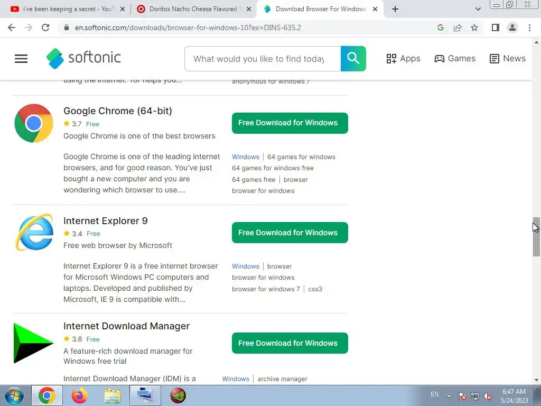Focus the 'What would you like to find' search box
This screenshot has width=541, height=406.
[263, 59]
